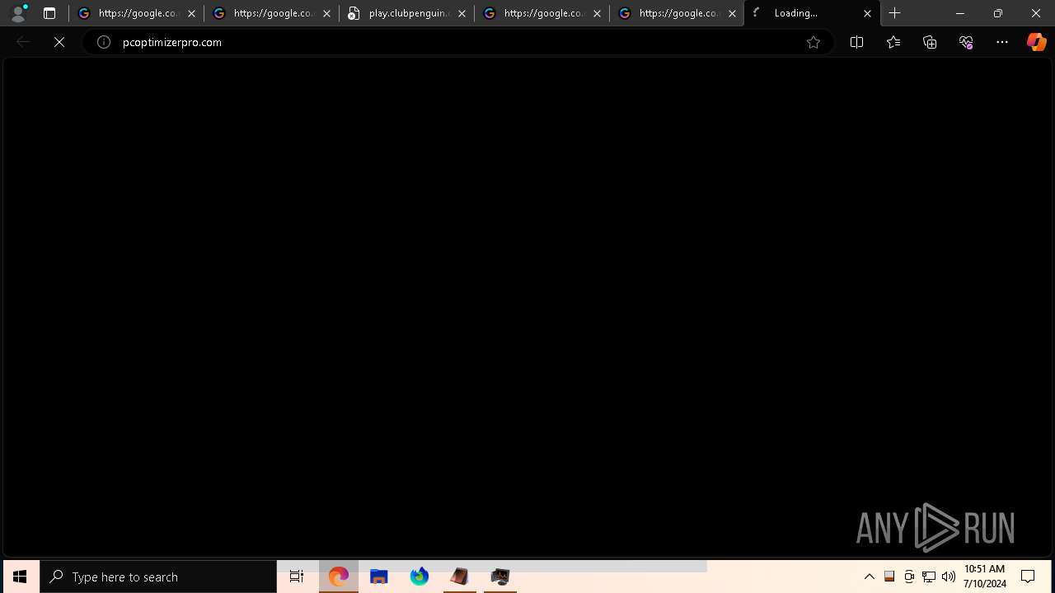Open the monitor app on the taskbar
The height and width of the screenshot is (593, 1055).
click(x=499, y=577)
